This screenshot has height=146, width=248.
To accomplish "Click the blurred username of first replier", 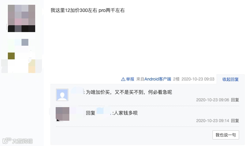I will tap(77, 91).
